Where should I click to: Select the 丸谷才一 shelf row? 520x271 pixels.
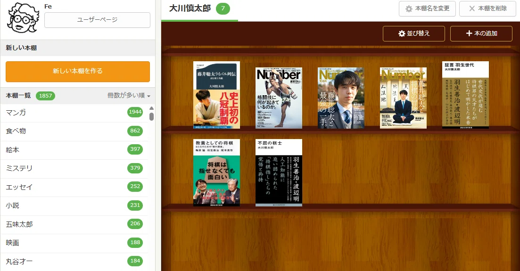(74, 261)
